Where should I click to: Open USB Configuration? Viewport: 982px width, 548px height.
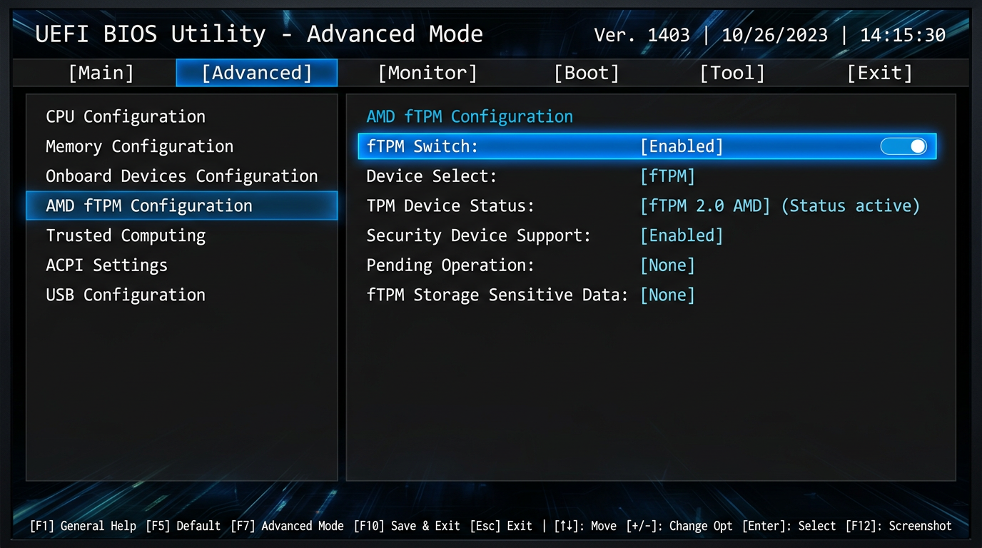[125, 295]
